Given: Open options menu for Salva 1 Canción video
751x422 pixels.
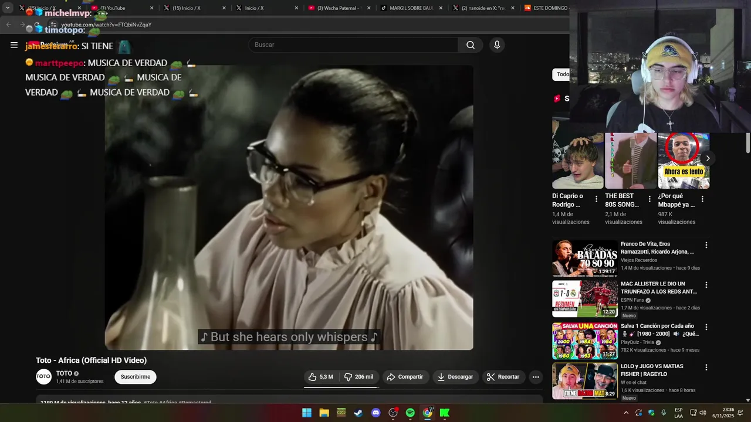Looking at the screenshot, I should click(x=706, y=327).
